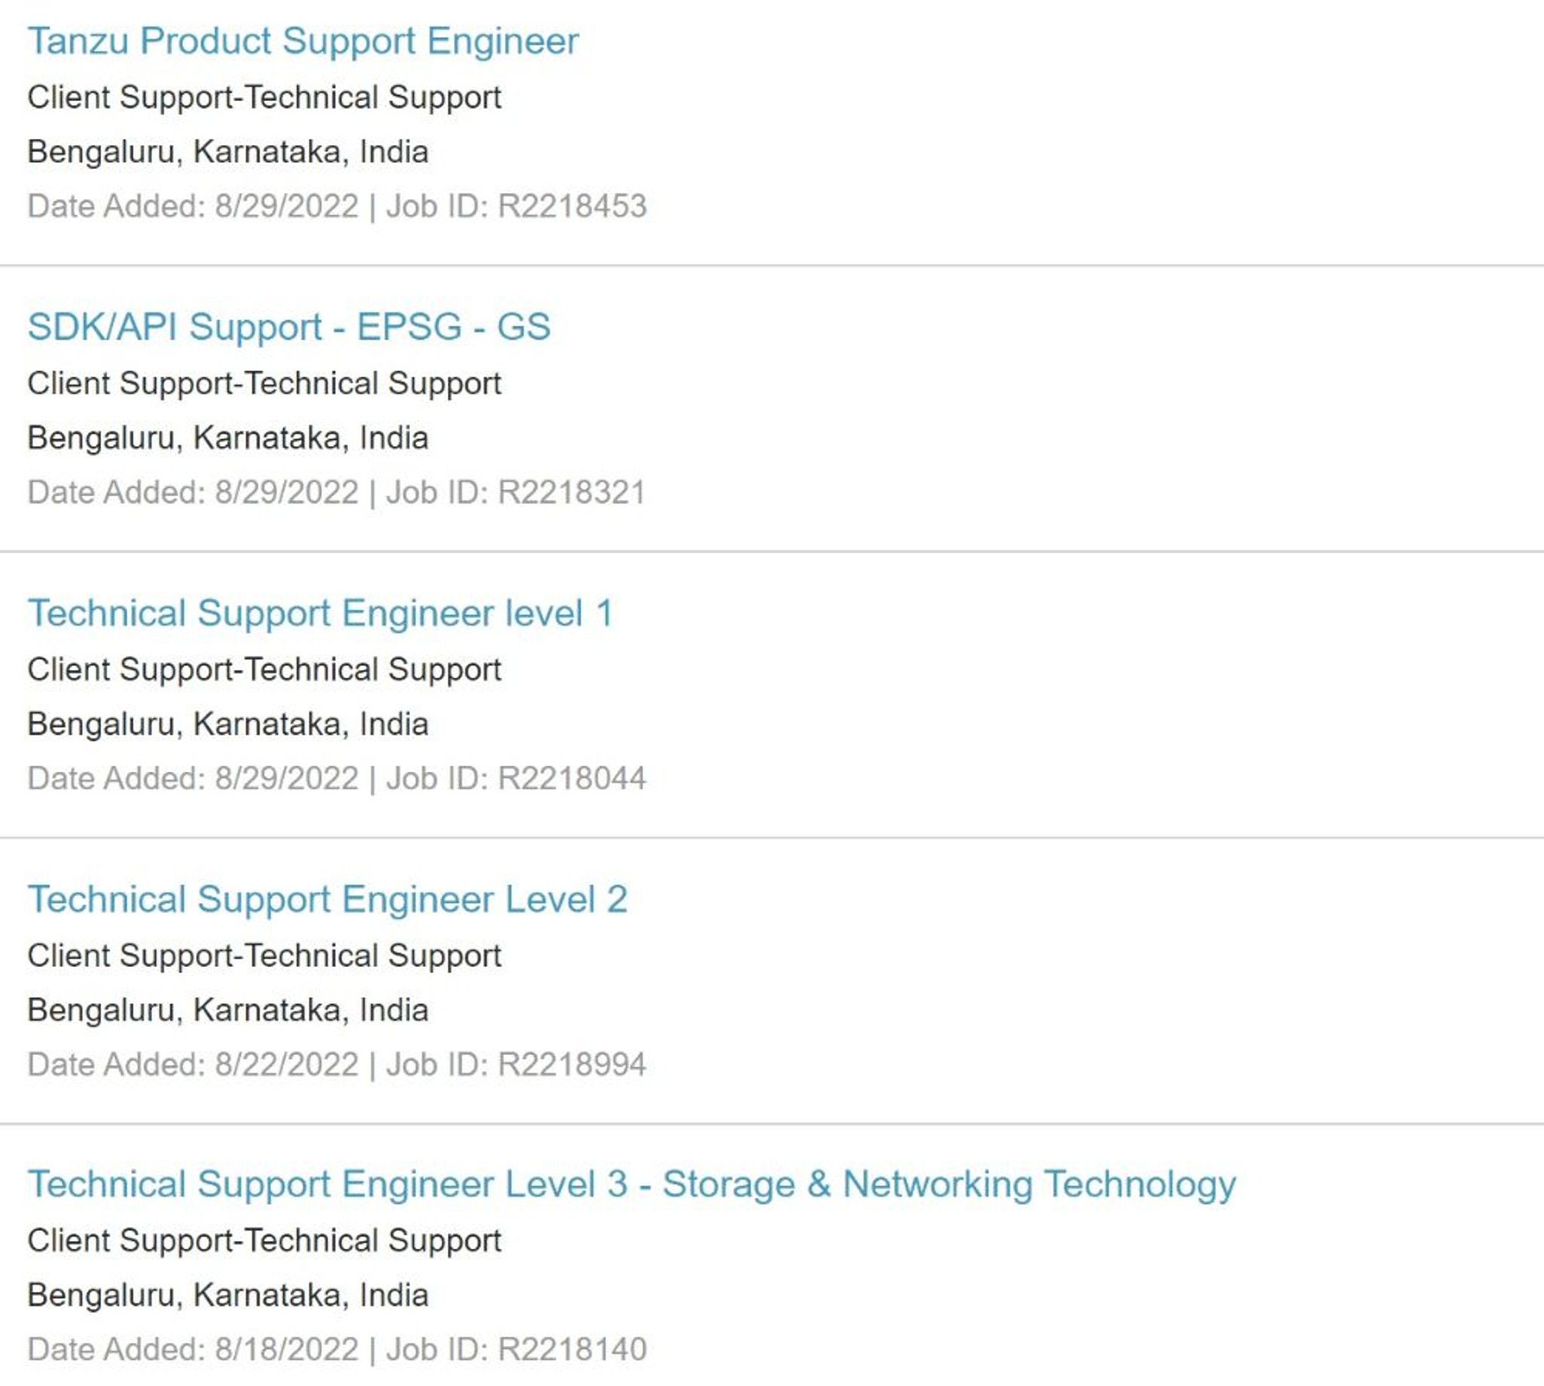
Task: Click the Bengaluru location under the Level 3 job
Action: point(228,1296)
